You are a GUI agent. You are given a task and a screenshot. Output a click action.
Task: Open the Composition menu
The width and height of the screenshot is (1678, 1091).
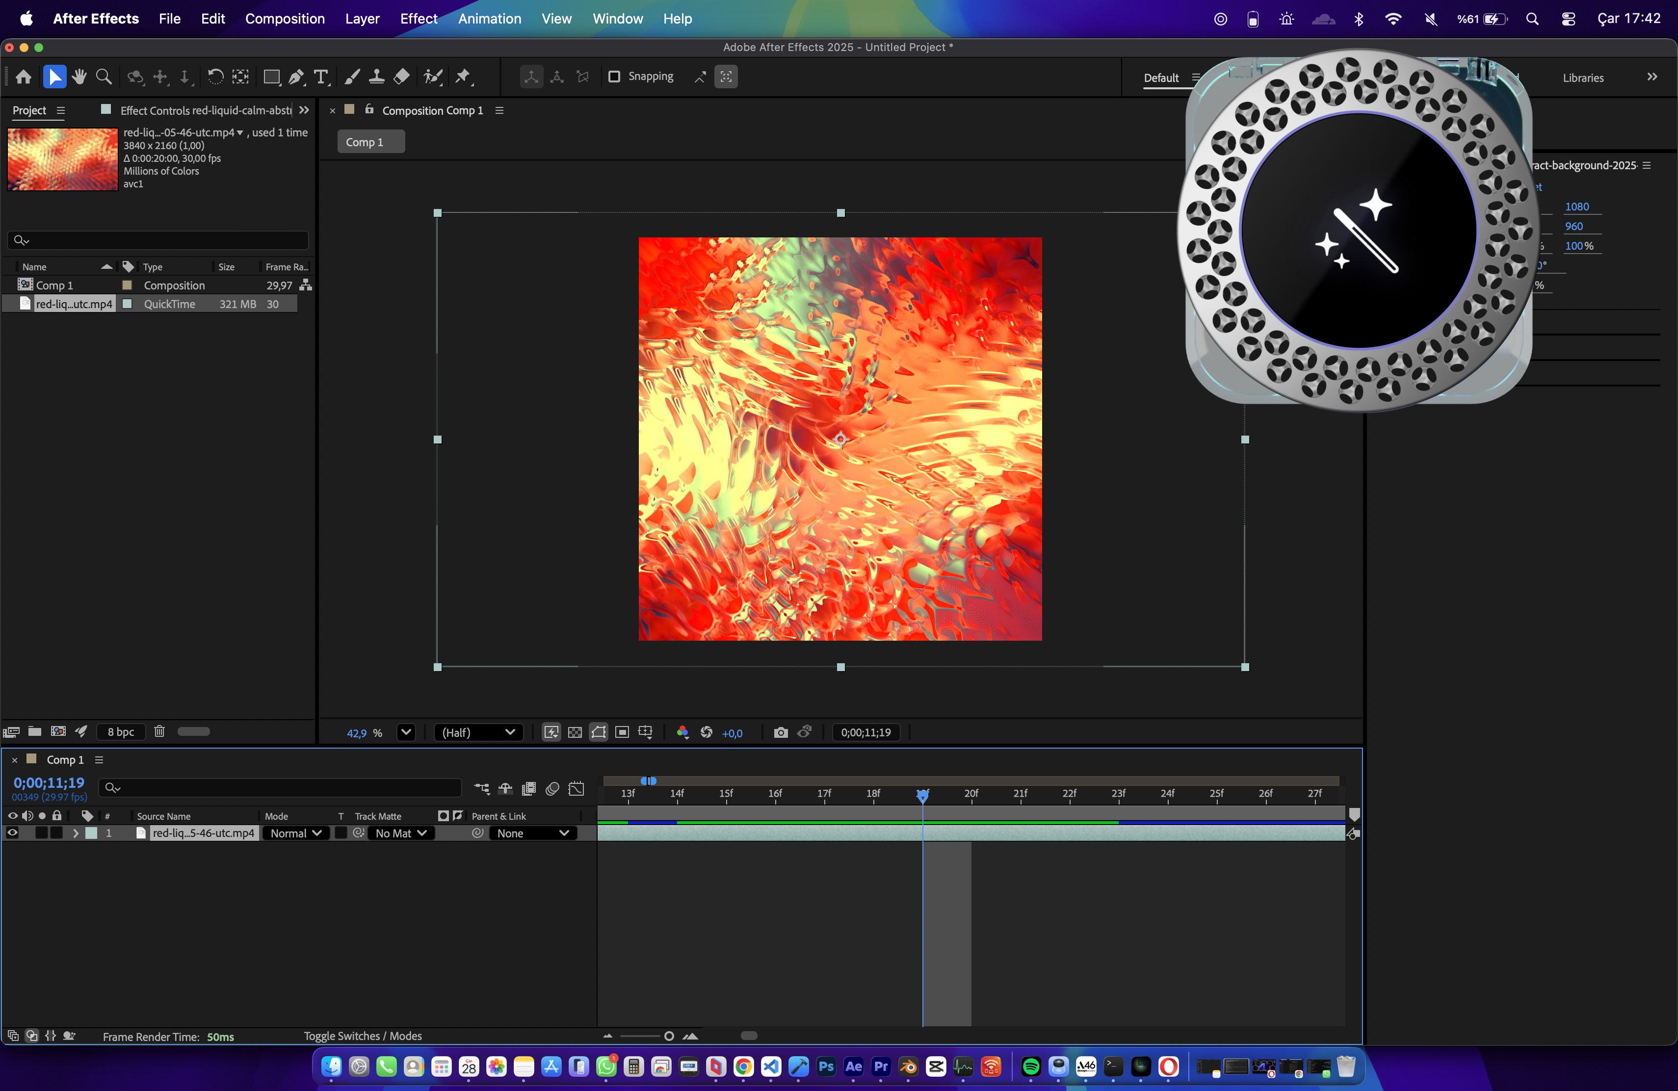[x=285, y=19]
